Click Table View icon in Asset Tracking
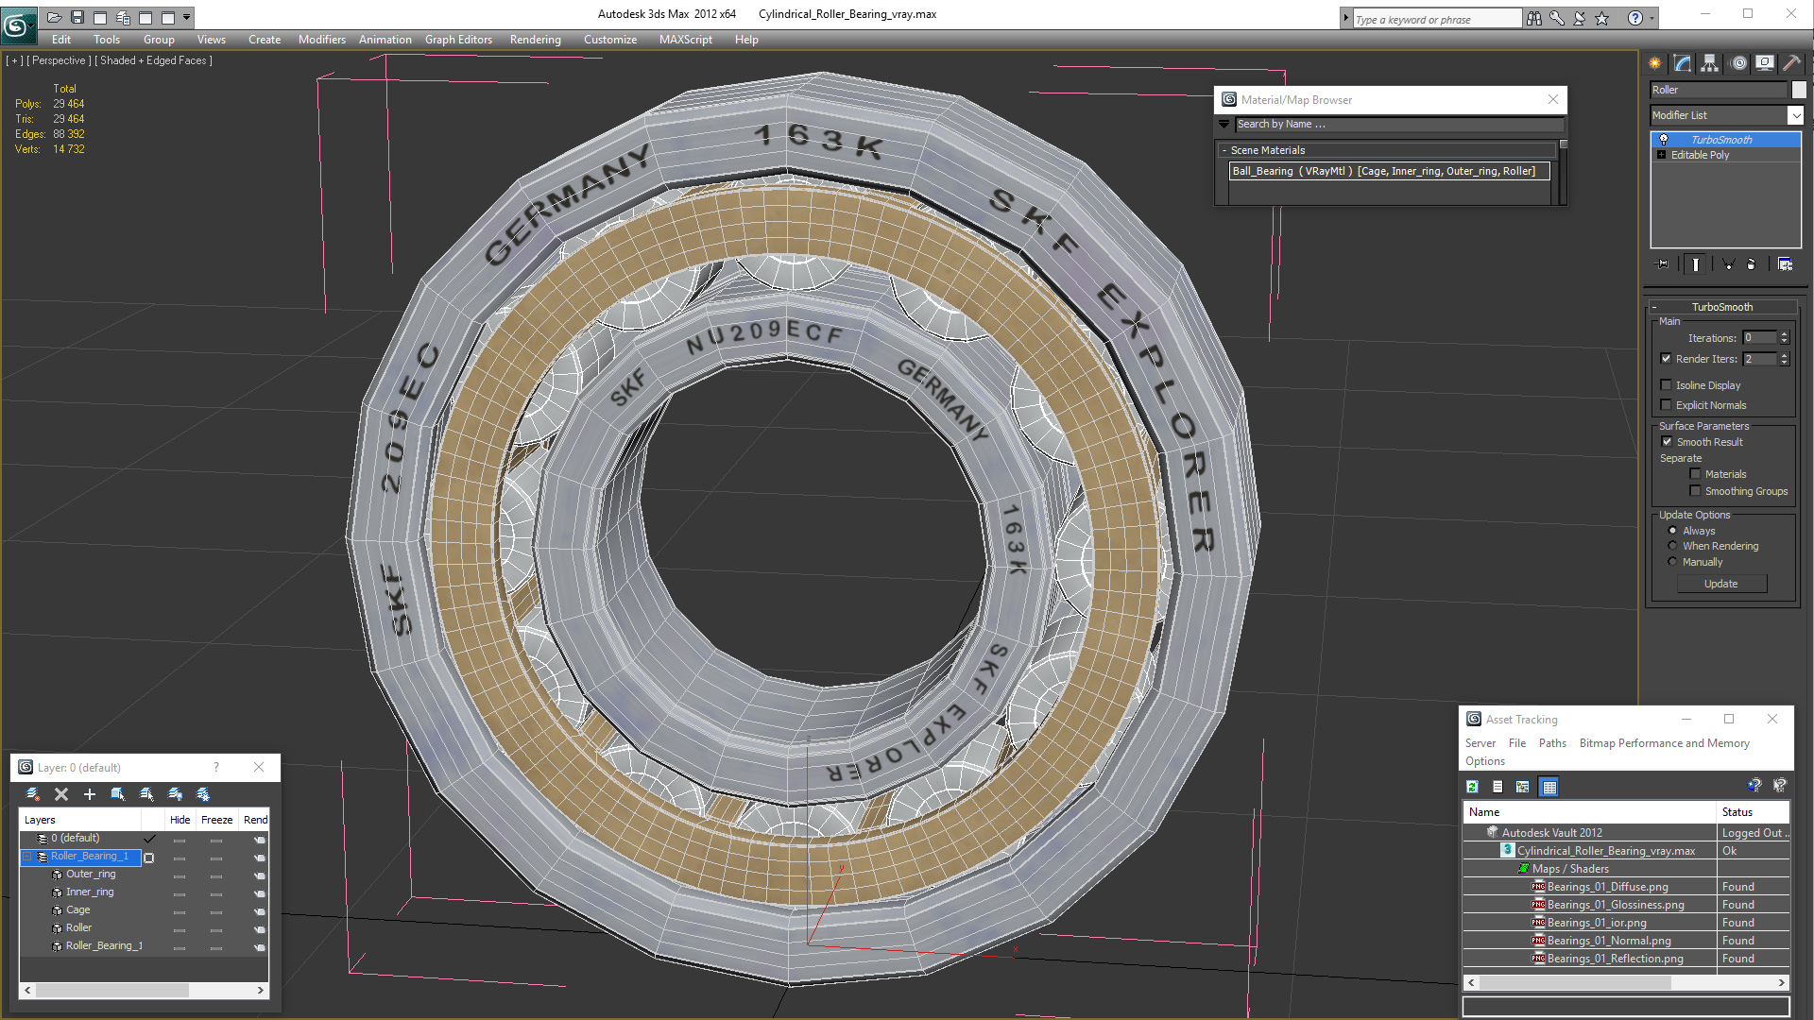Screen dimensions: 1814x1020 [x=1549, y=787]
